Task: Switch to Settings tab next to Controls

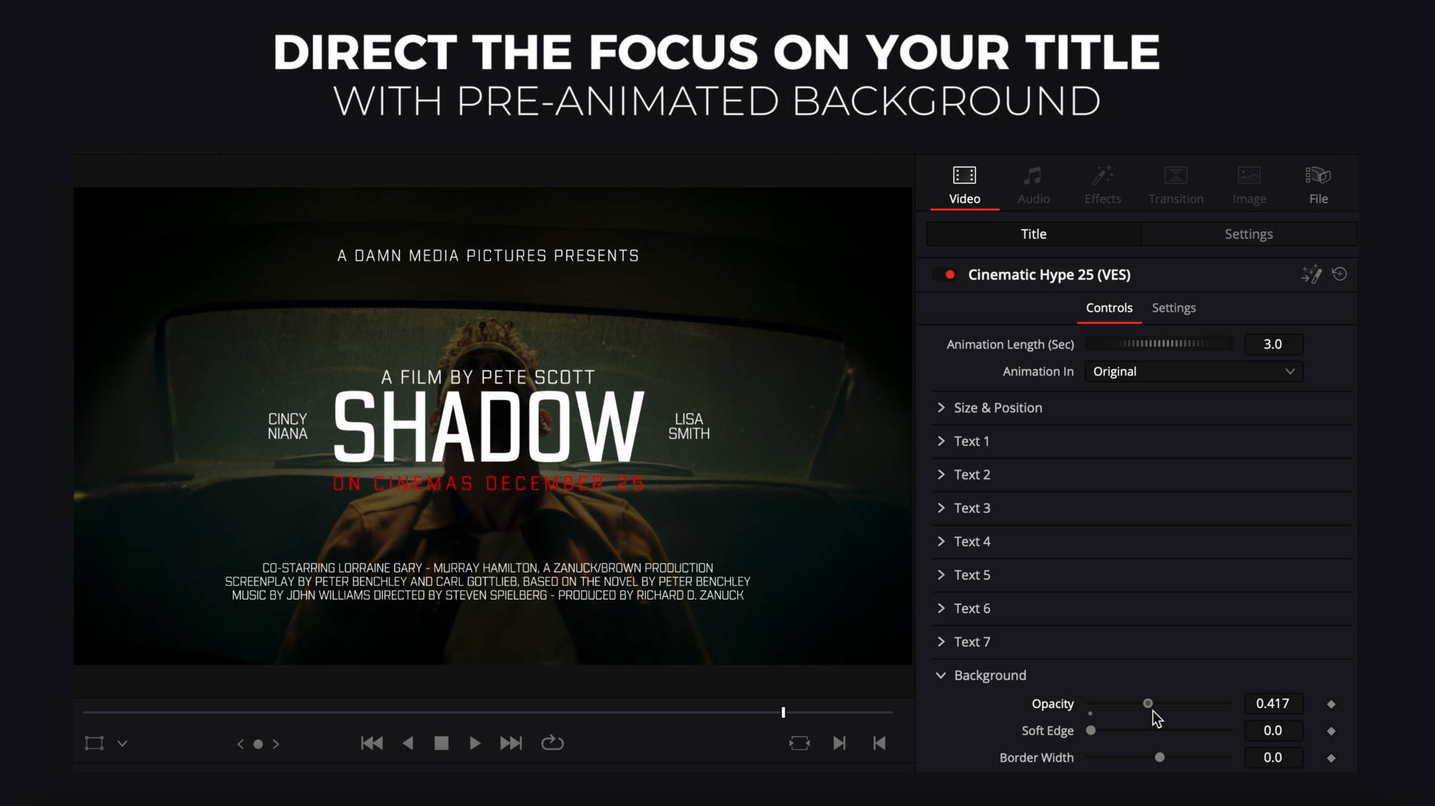Action: click(1173, 308)
